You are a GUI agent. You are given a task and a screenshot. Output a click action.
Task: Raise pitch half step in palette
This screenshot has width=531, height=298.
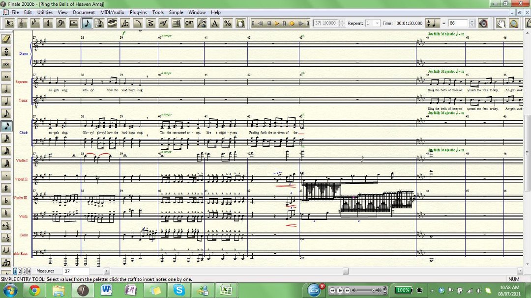[x=6, y=225]
